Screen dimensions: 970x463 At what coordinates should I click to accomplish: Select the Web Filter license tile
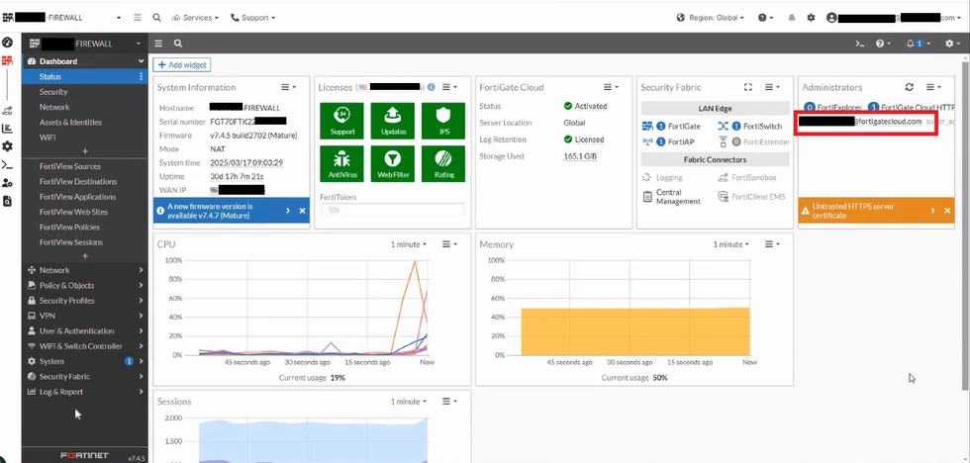[x=394, y=164]
